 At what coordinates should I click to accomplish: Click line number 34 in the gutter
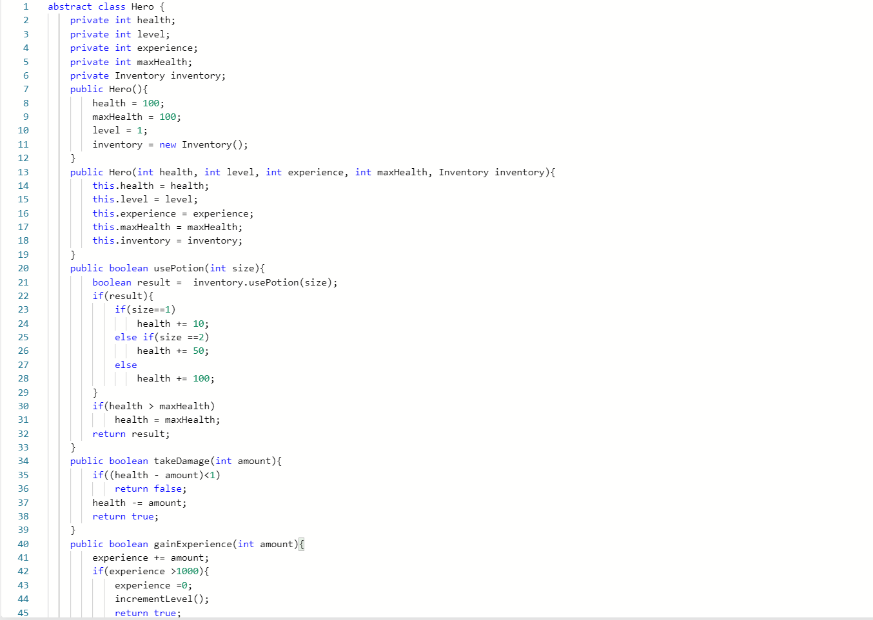(23, 461)
